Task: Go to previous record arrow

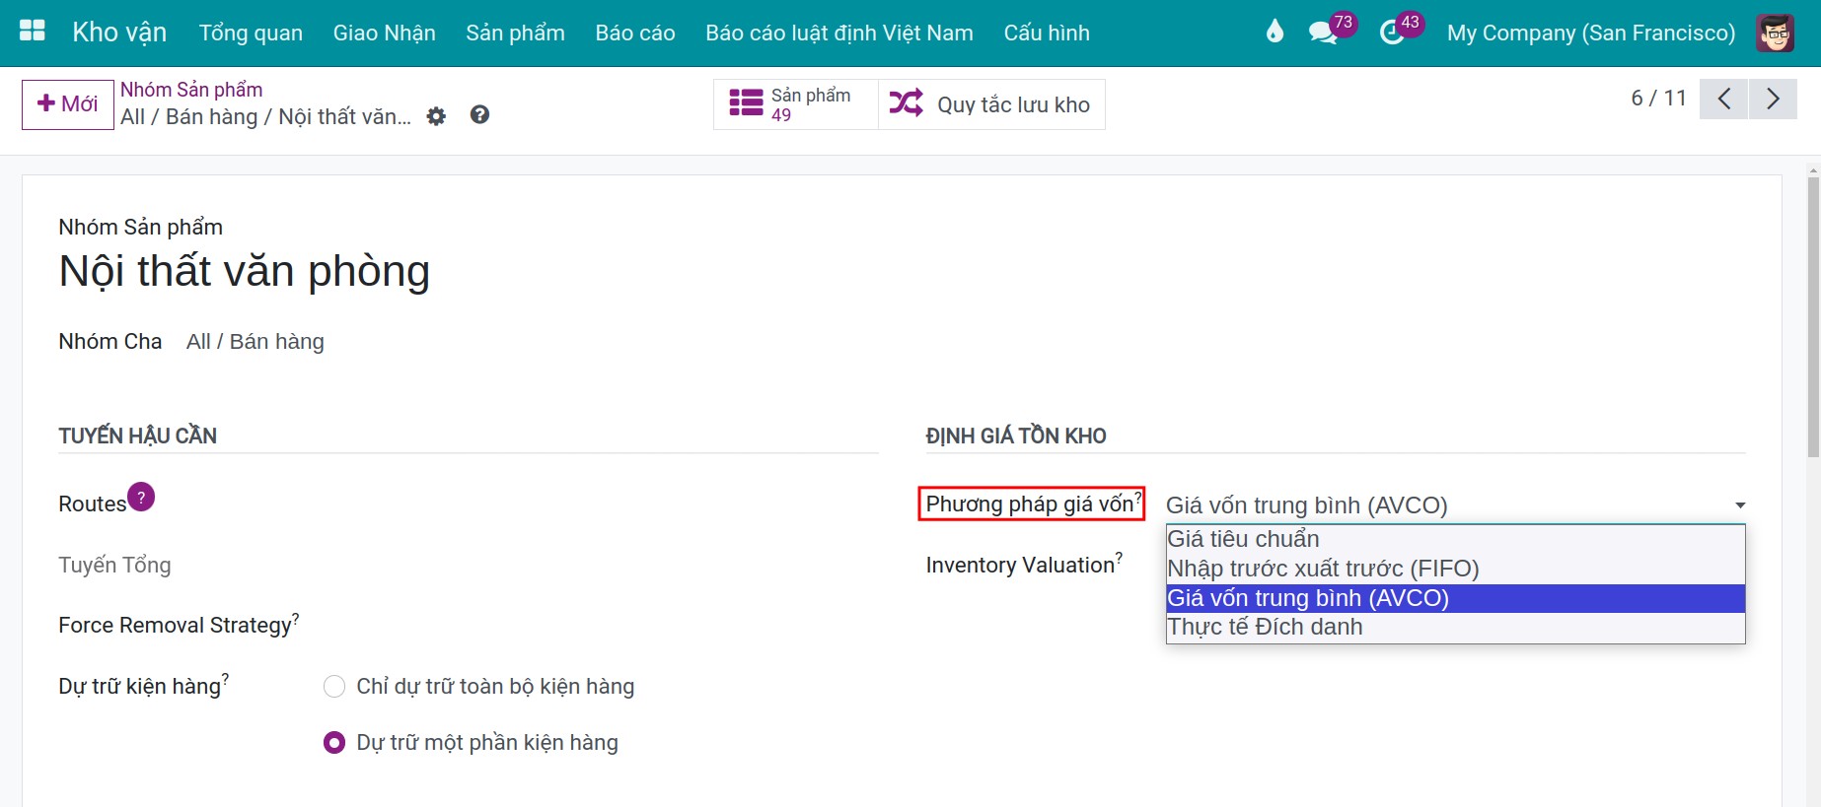Action: (1724, 99)
